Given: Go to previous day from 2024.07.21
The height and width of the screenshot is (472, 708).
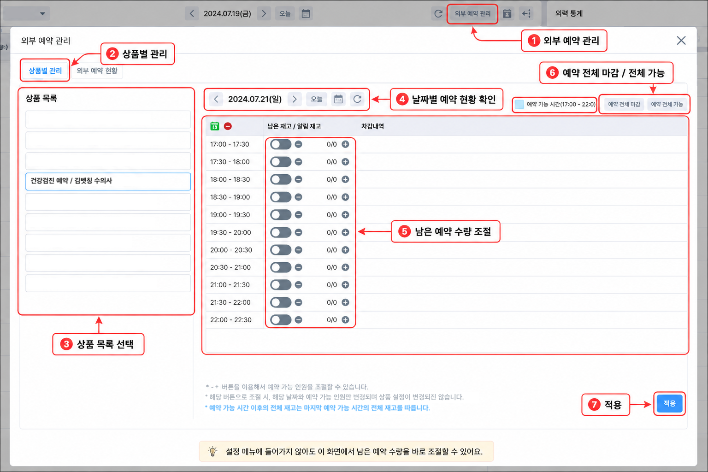Looking at the screenshot, I should click(216, 99).
